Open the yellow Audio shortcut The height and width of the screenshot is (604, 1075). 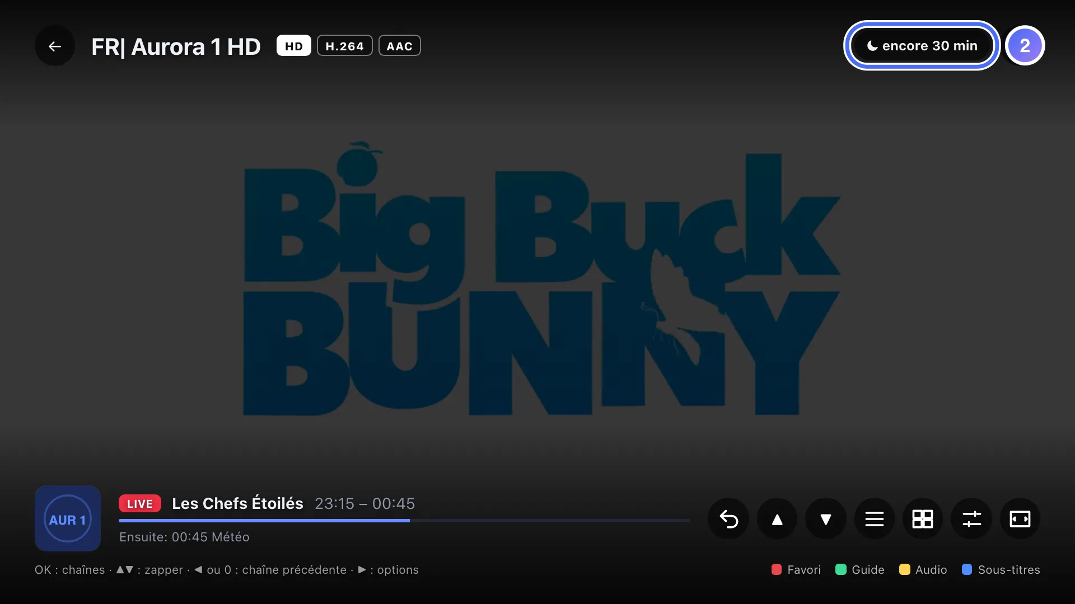(923, 570)
